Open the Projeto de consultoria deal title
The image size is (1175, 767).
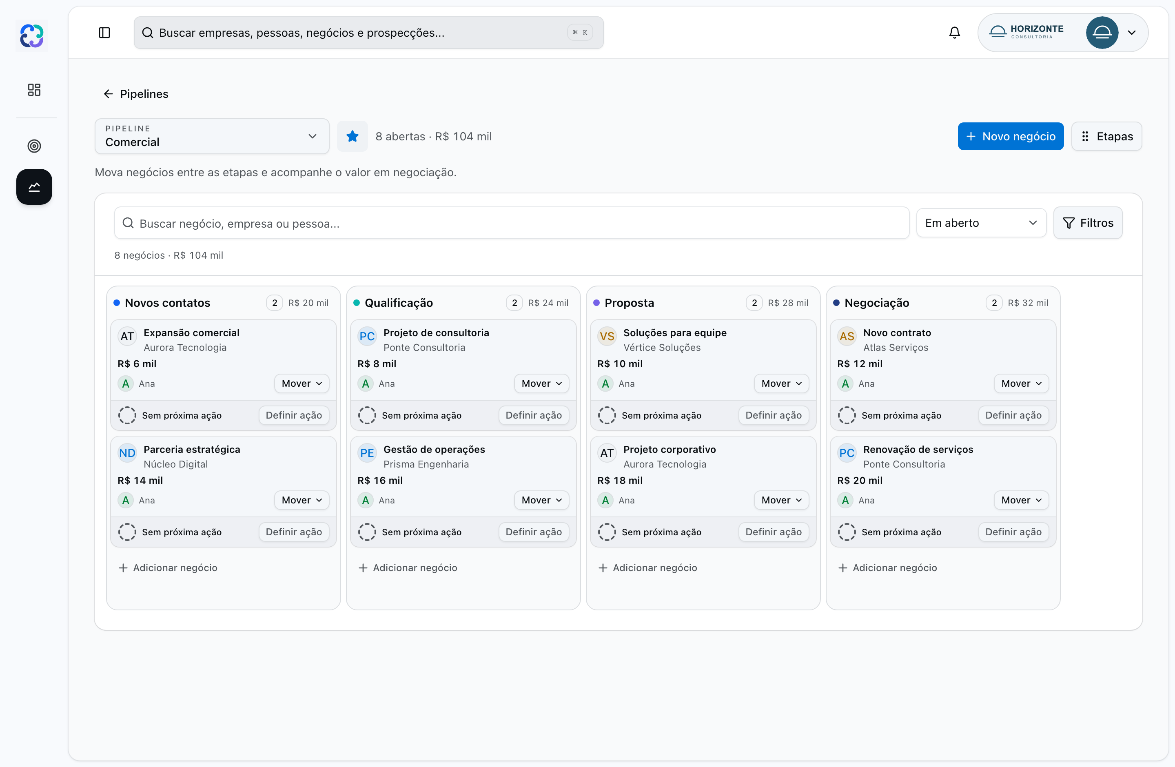[436, 333]
